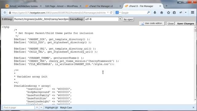This screenshot has width=197, height=111.
Task: Select the cPanel X - File Manager tab
Action: tap(141, 6)
